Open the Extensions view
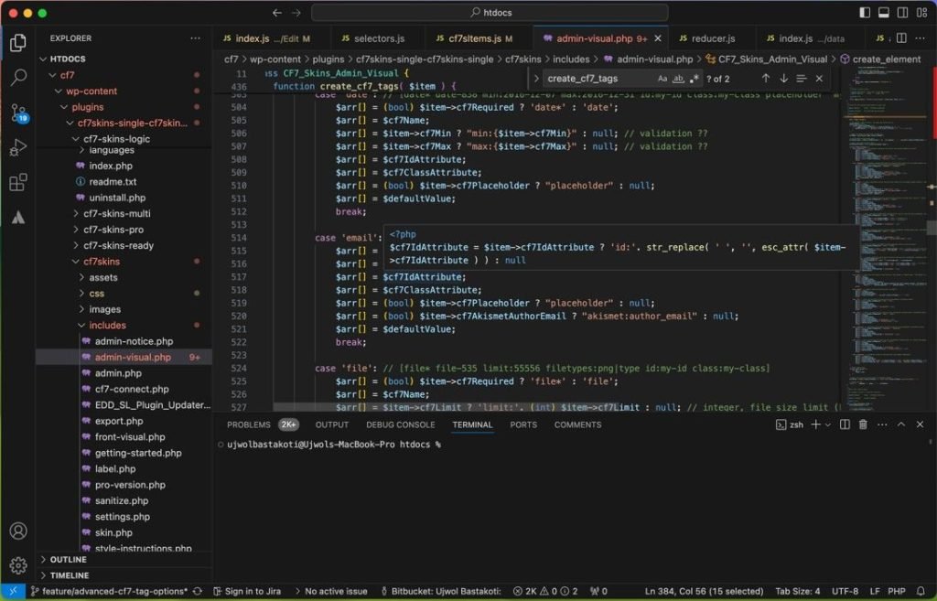Image resolution: width=937 pixels, height=601 pixels. click(18, 182)
